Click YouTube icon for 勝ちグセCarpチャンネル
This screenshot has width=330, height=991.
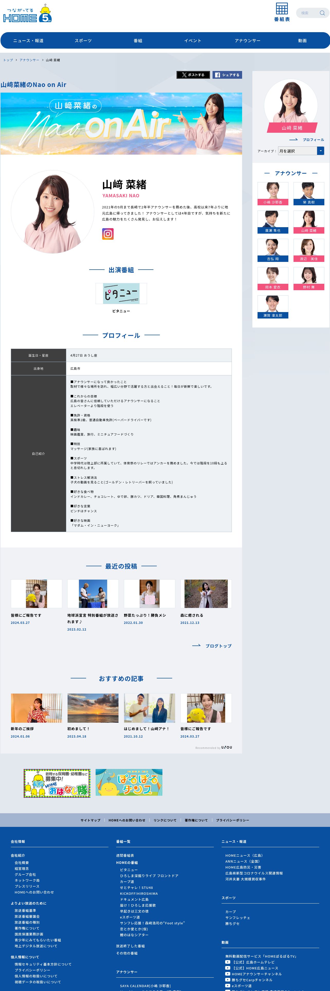[x=228, y=980]
